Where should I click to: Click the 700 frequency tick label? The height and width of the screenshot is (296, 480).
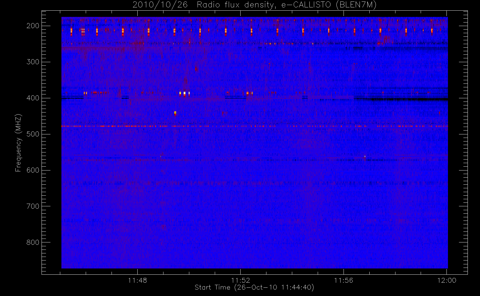pyautogui.click(x=33, y=206)
